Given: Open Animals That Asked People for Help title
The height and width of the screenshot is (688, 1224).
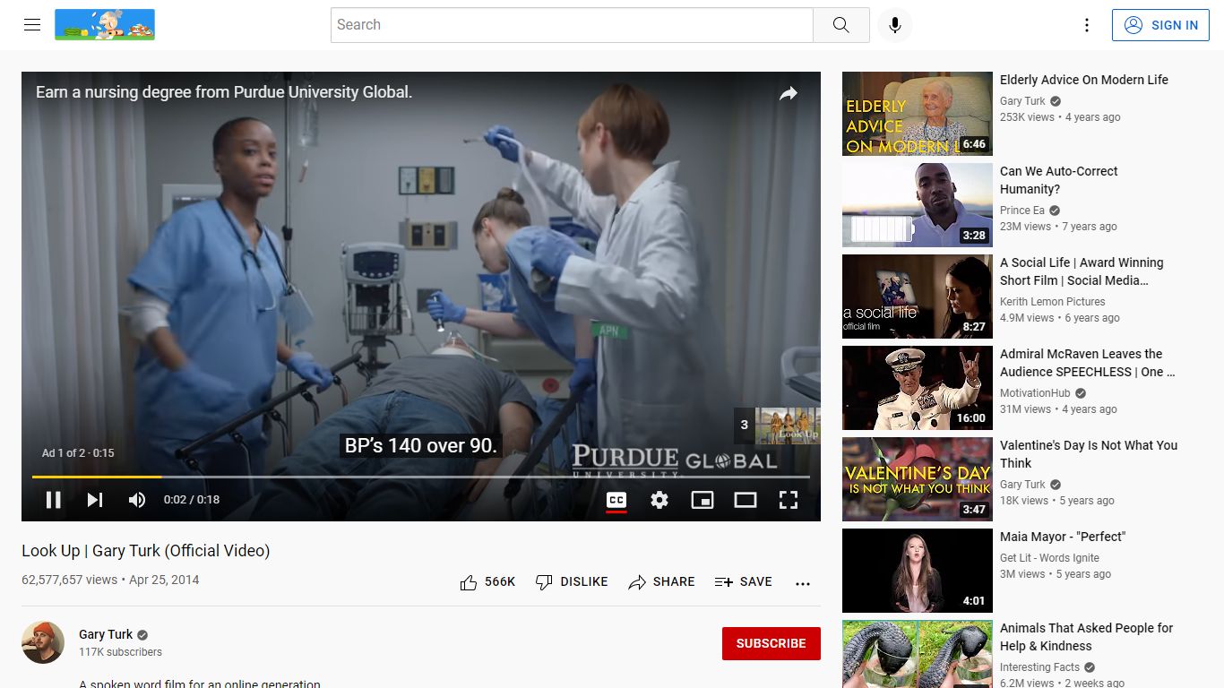Looking at the screenshot, I should pos(1086,637).
